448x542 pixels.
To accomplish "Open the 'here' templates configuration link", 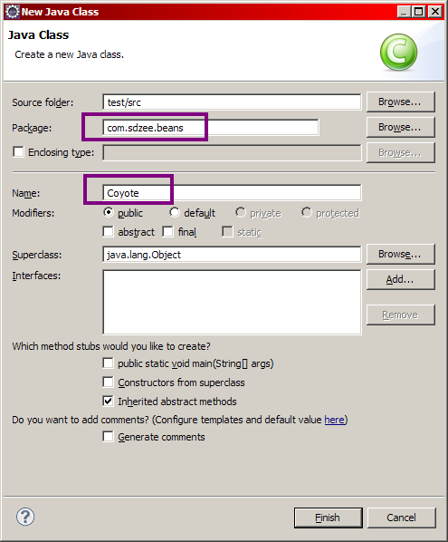I will (335, 420).
